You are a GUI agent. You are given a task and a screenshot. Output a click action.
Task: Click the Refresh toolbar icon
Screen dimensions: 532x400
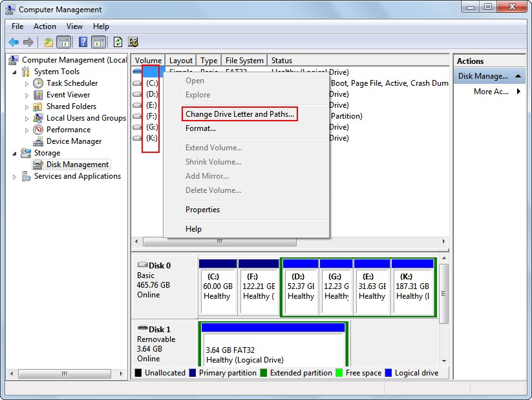pyautogui.click(x=117, y=41)
